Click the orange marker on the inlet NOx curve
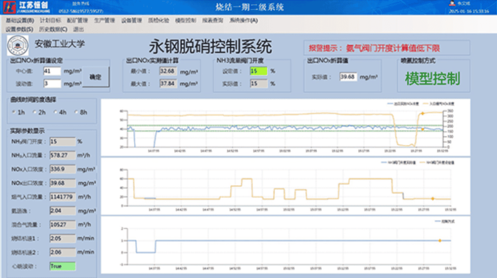497x278 pixels. click(x=422, y=114)
